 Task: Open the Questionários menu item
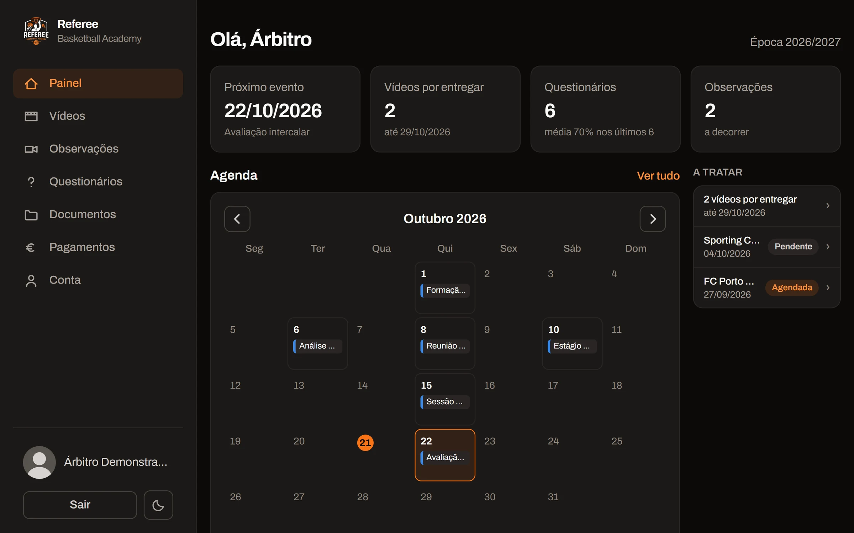[98, 182]
